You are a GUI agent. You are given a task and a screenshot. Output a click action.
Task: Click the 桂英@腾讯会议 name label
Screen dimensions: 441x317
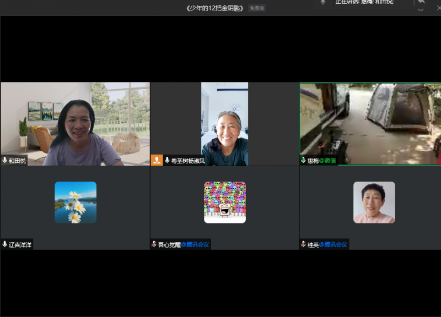pos(327,244)
